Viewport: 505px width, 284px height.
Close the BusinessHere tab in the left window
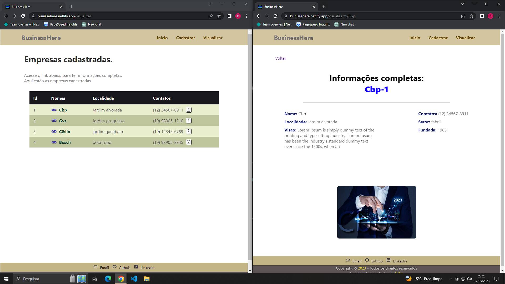click(61, 7)
